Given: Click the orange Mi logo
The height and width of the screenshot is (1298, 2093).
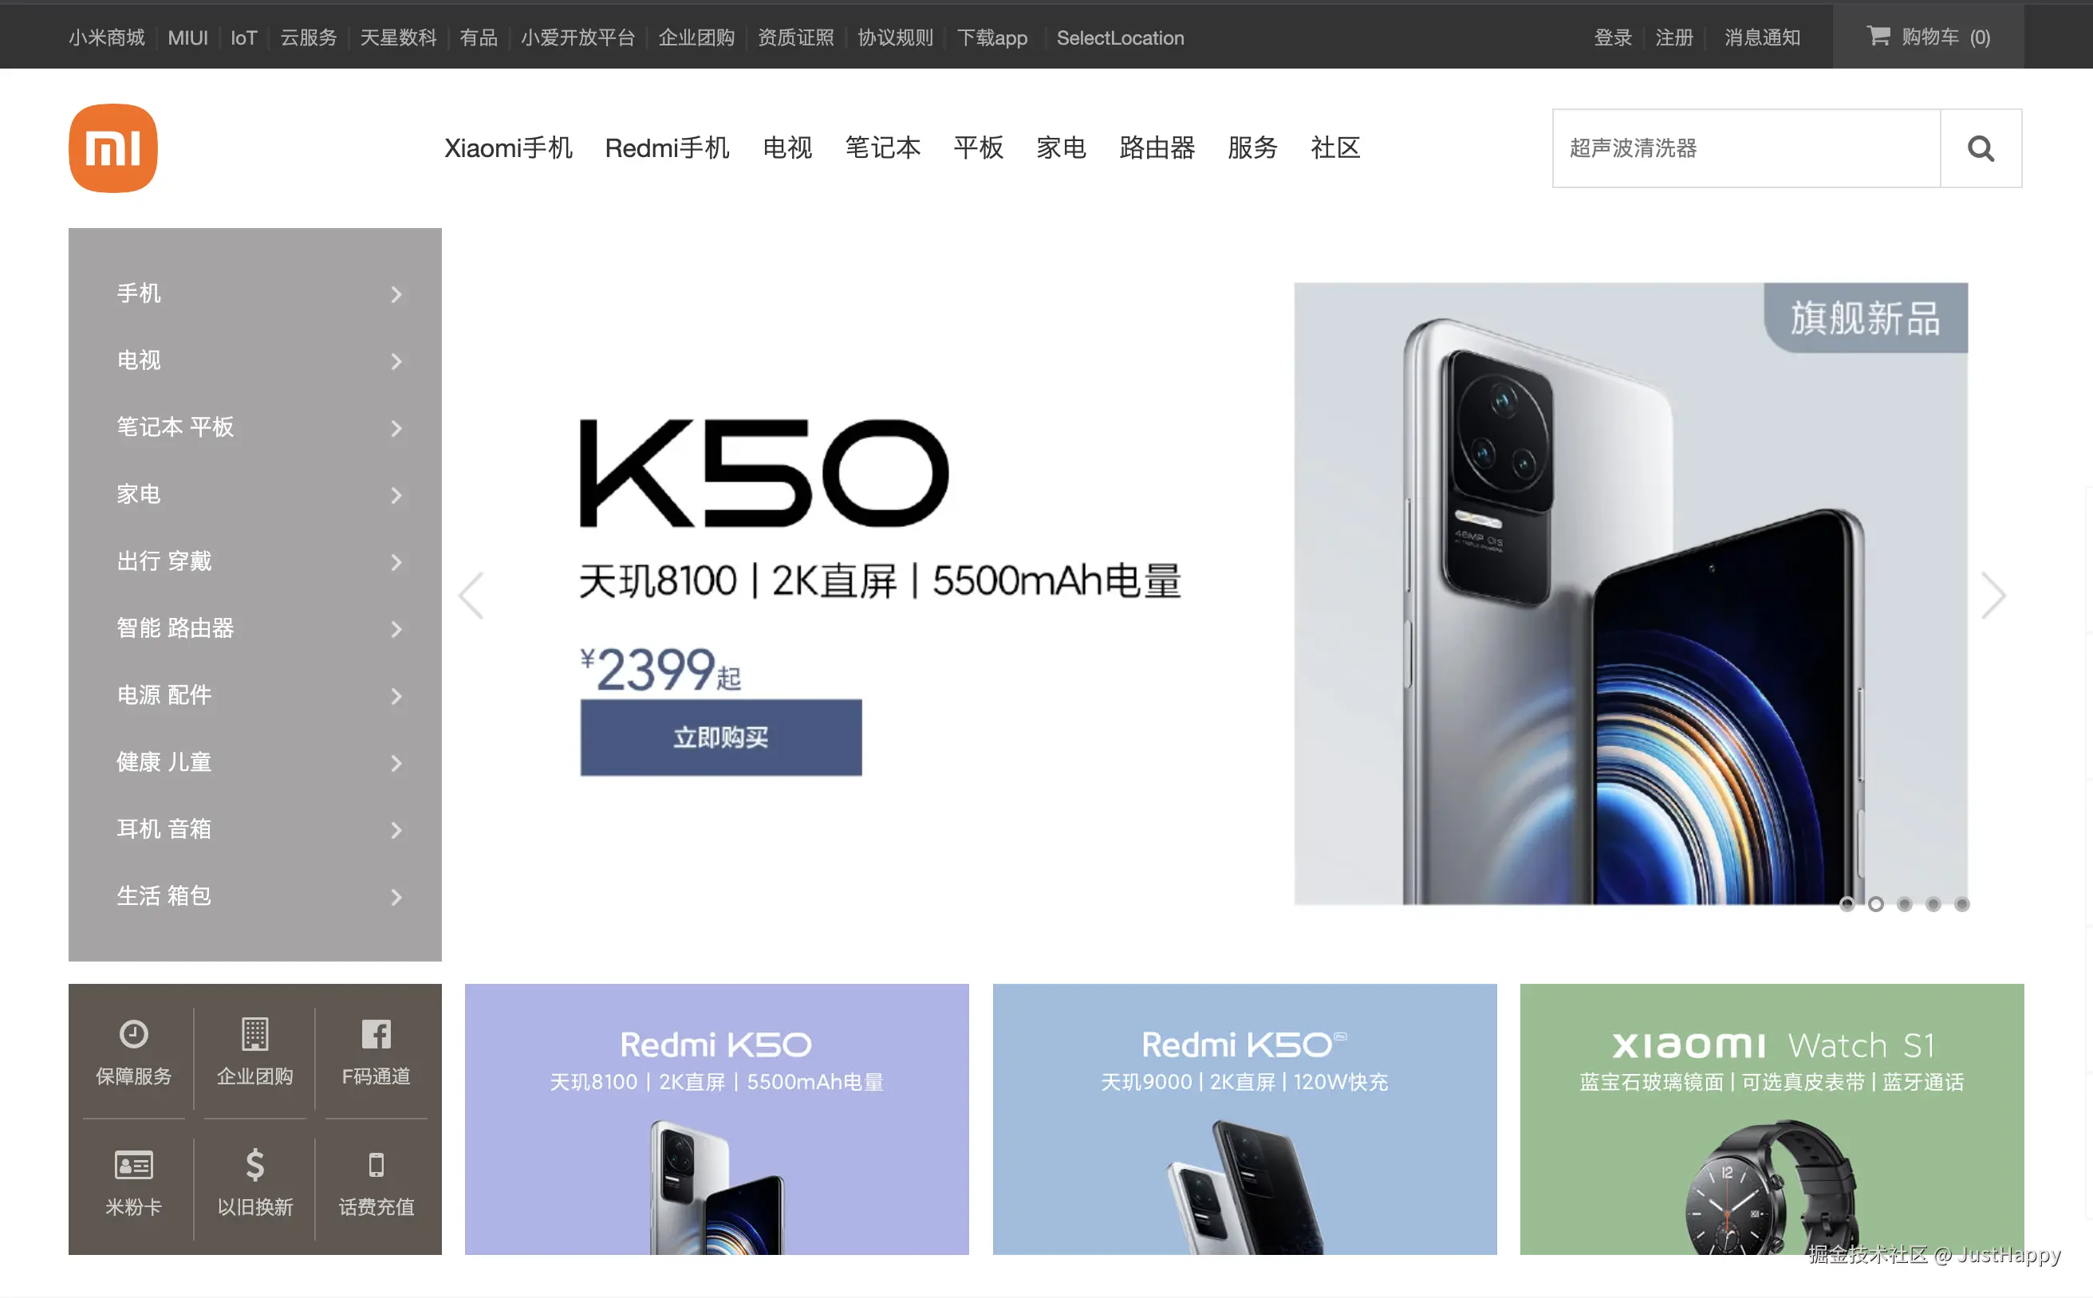Looking at the screenshot, I should [x=113, y=147].
